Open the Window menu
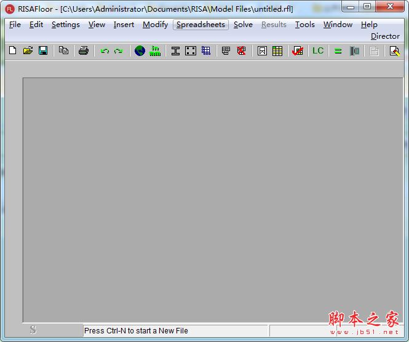The width and height of the screenshot is (409, 342). [x=338, y=25]
